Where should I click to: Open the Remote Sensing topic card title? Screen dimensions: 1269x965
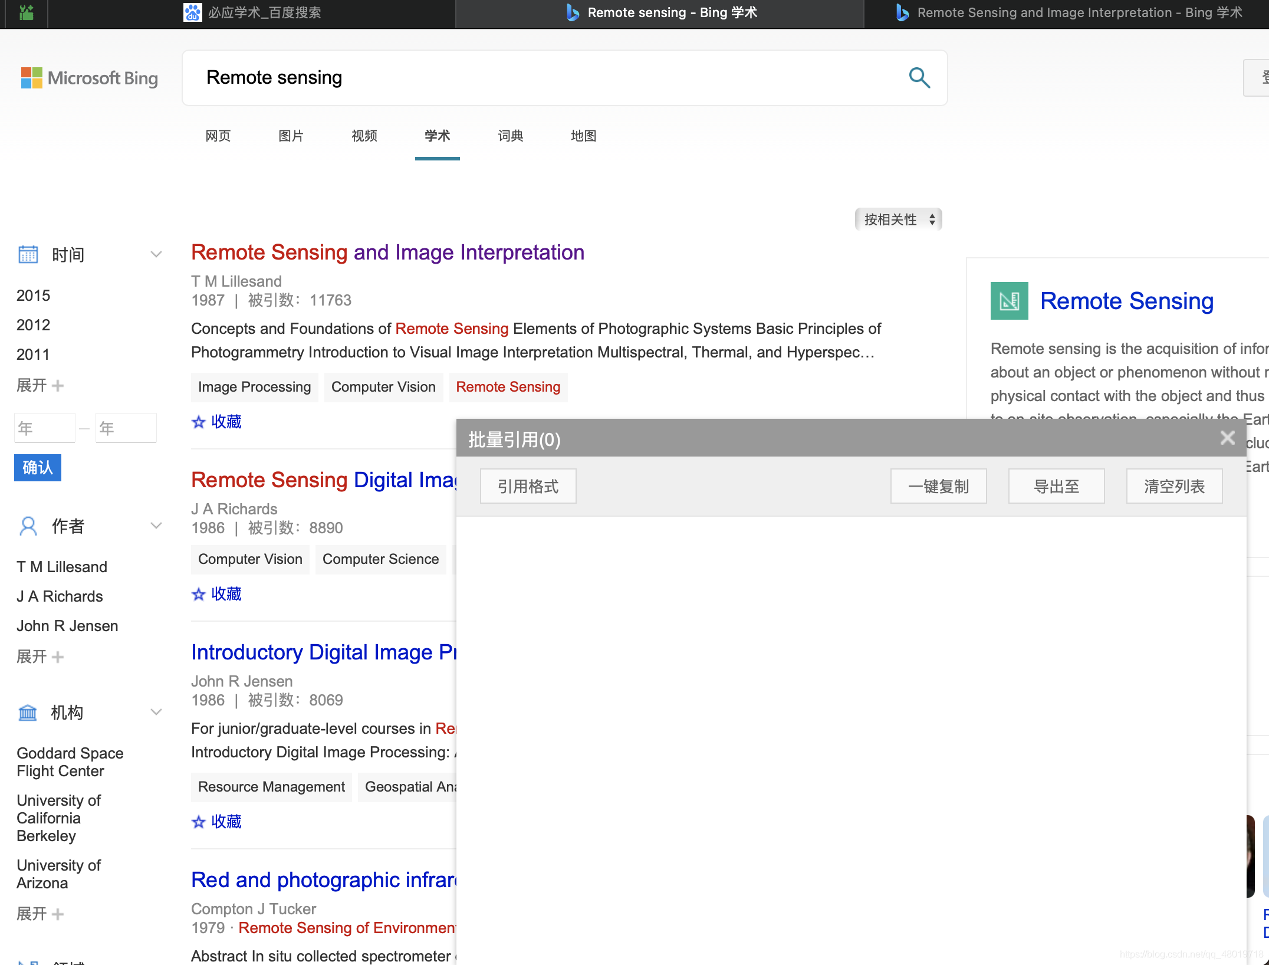[1127, 301]
